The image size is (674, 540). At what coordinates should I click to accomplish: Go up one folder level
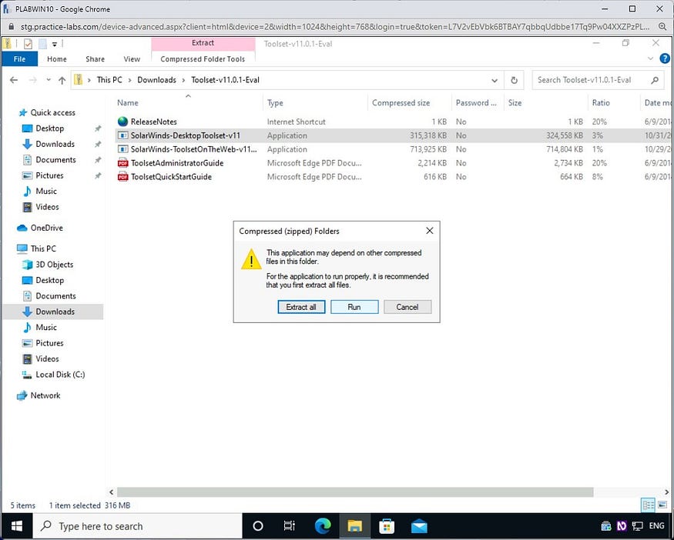62,80
